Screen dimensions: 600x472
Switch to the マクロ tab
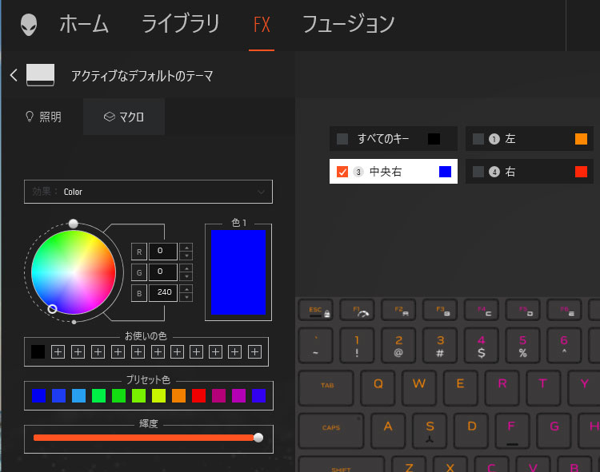(124, 117)
